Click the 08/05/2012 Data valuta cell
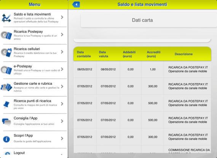217x158 pixels. 108,70
